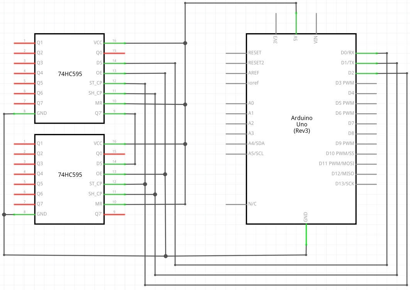Click the Arduino RESET pin label
Viewport: 410px width, 290px height.
pyautogui.click(x=255, y=53)
